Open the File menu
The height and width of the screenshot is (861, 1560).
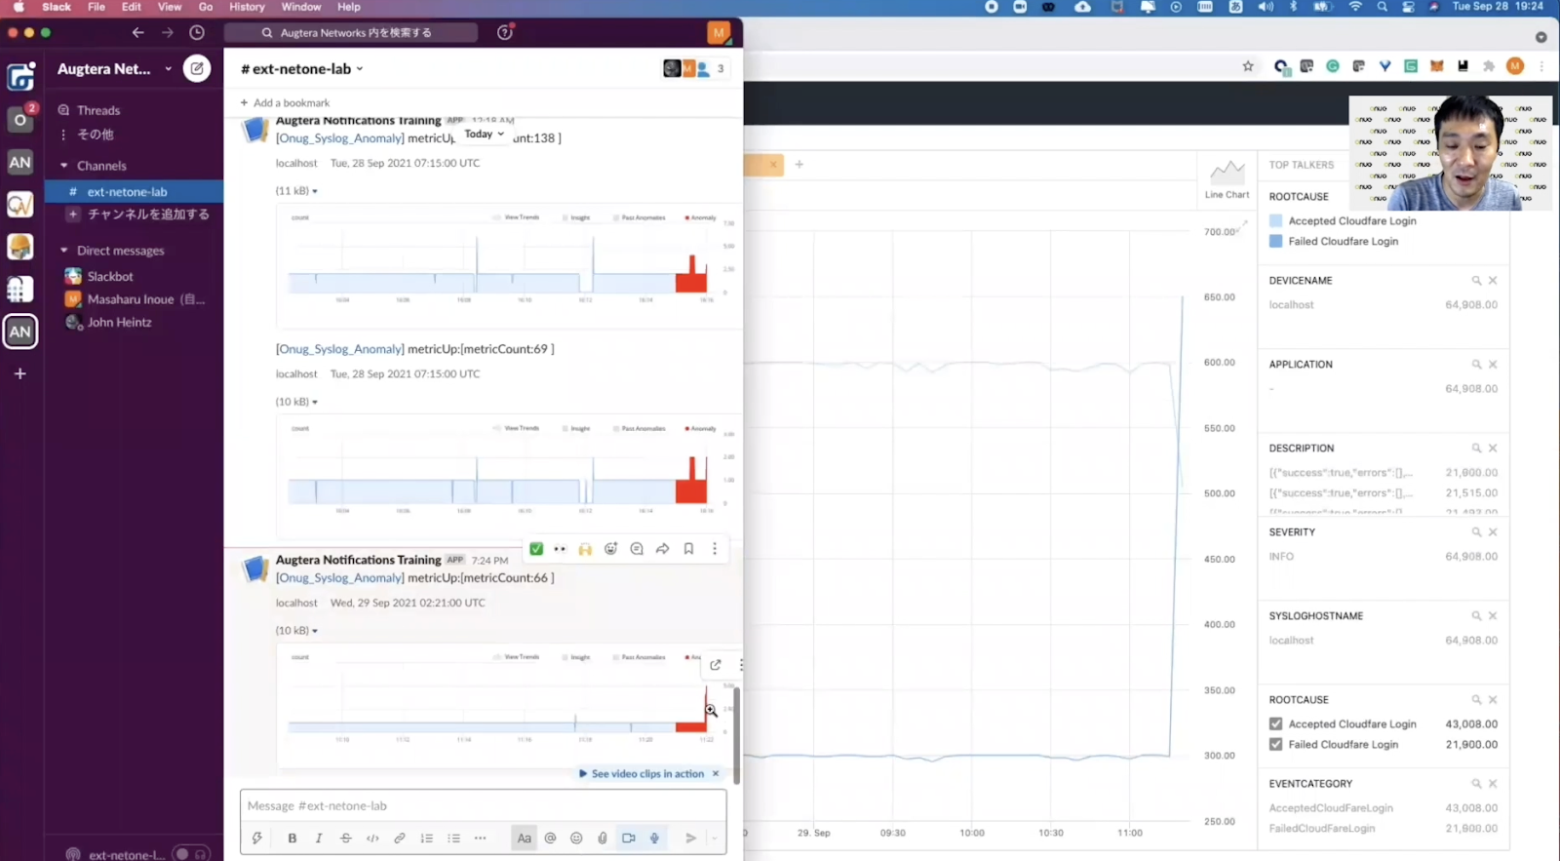point(97,7)
